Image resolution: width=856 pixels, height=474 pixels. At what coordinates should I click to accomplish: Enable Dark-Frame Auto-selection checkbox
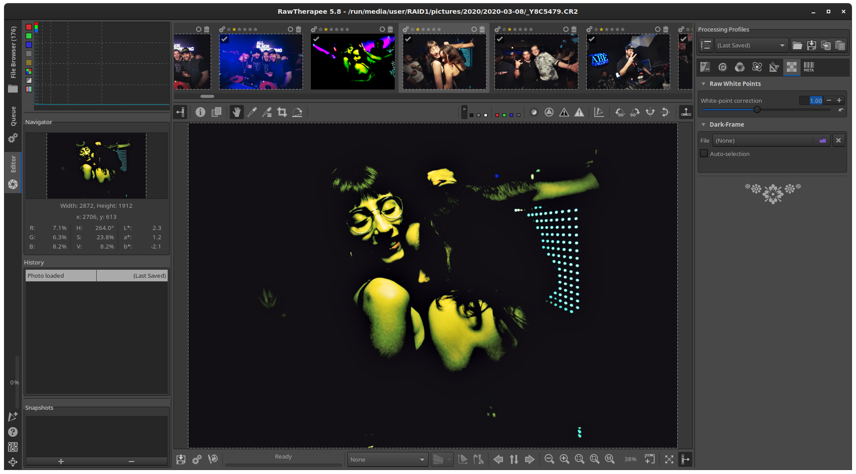coord(704,154)
